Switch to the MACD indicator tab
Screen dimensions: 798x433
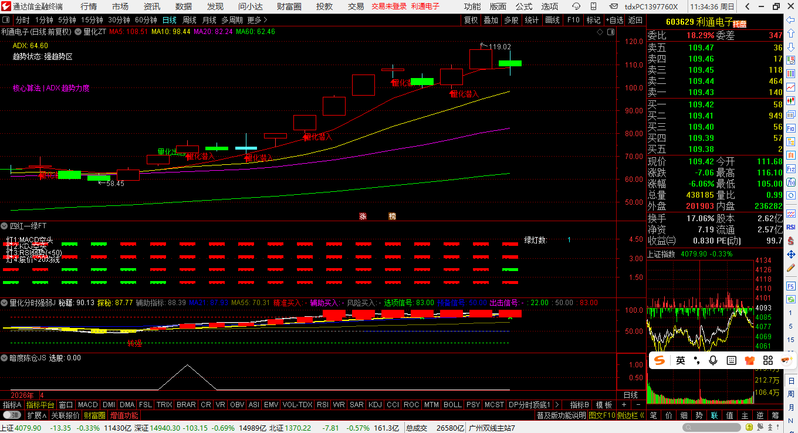88,405
